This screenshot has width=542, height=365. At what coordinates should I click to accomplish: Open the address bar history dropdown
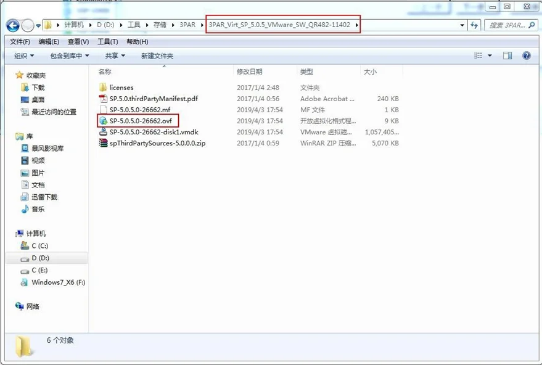(462, 25)
